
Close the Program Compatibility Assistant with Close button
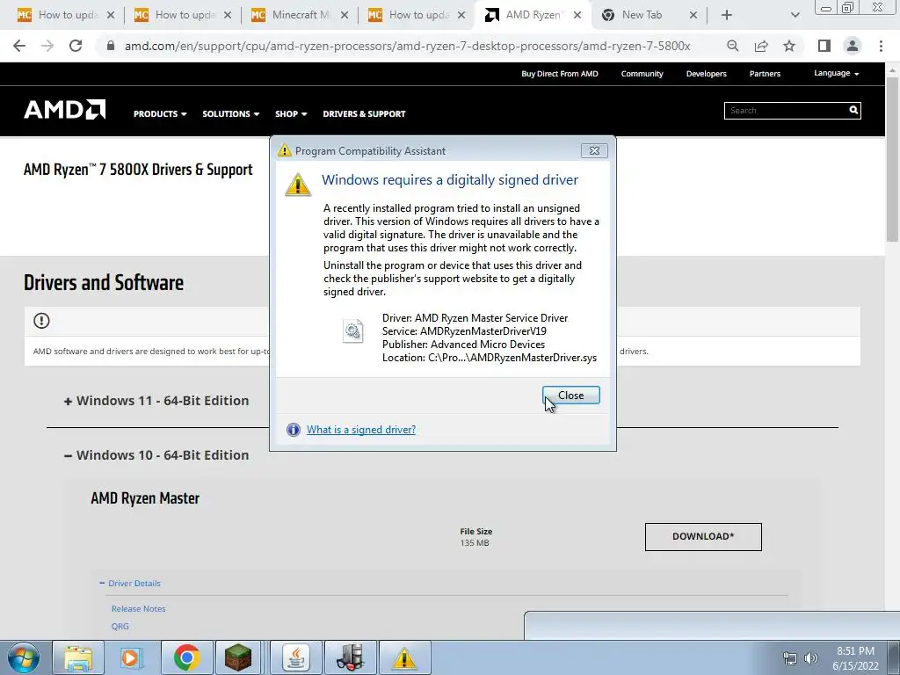tap(571, 396)
